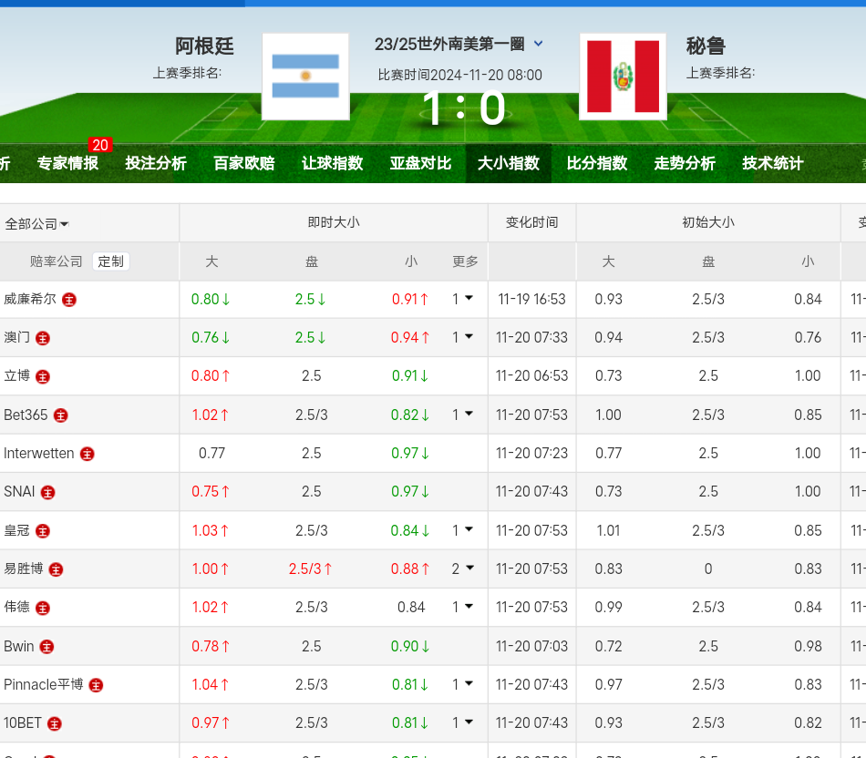Screen dimensions: 866x758
Task: Click the 即时大小 column header
Action: pos(334,222)
